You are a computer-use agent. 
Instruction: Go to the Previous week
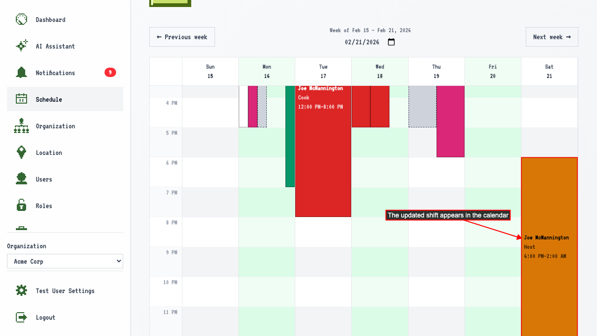pos(182,37)
